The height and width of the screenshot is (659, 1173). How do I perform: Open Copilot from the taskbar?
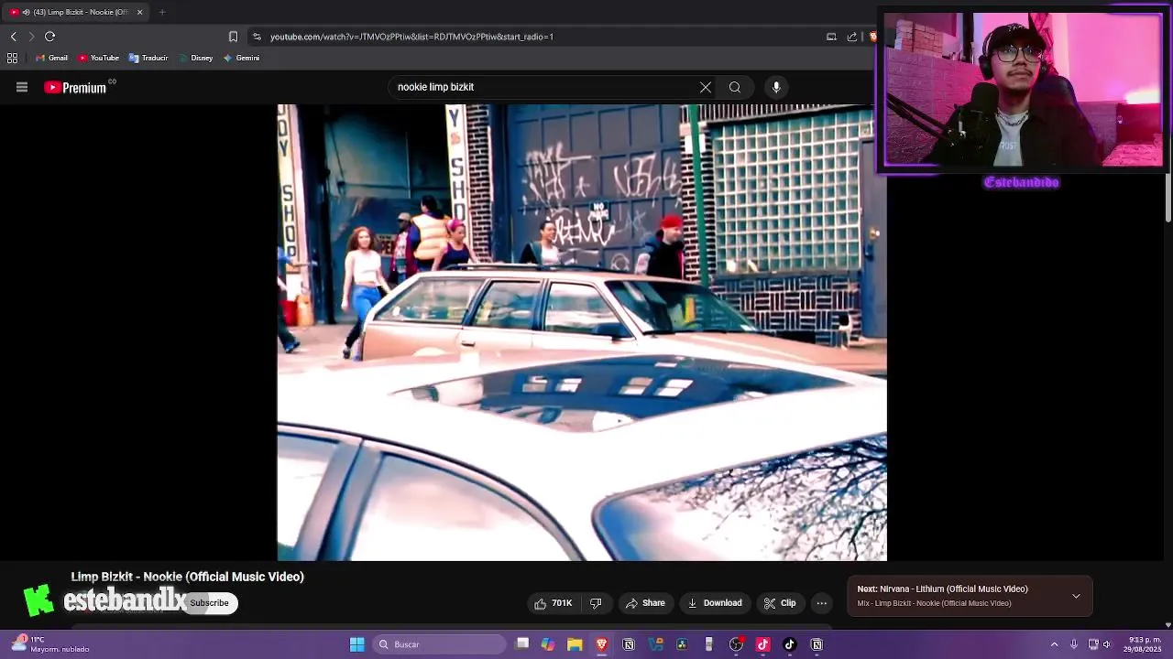pyautogui.click(x=548, y=644)
